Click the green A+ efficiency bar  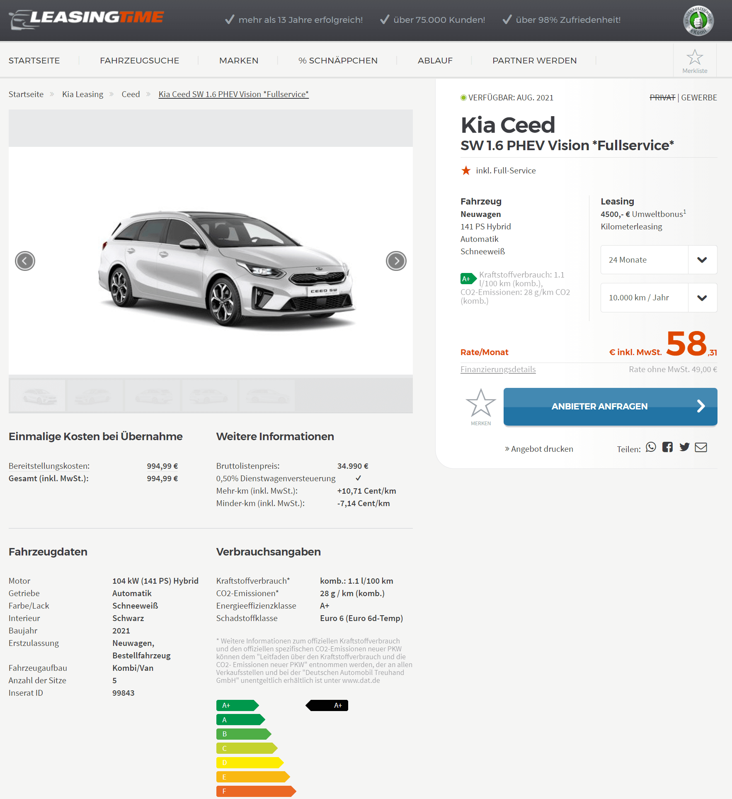238,705
